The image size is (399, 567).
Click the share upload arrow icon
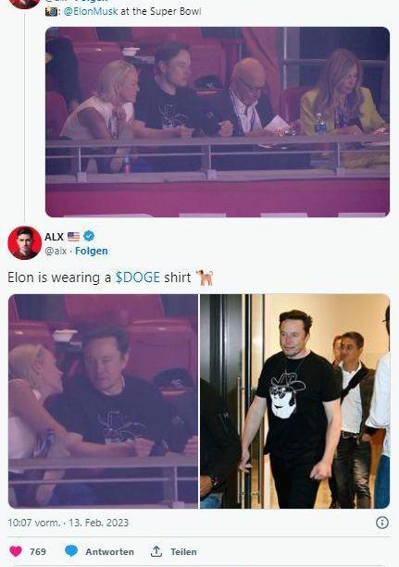pyautogui.click(x=156, y=551)
